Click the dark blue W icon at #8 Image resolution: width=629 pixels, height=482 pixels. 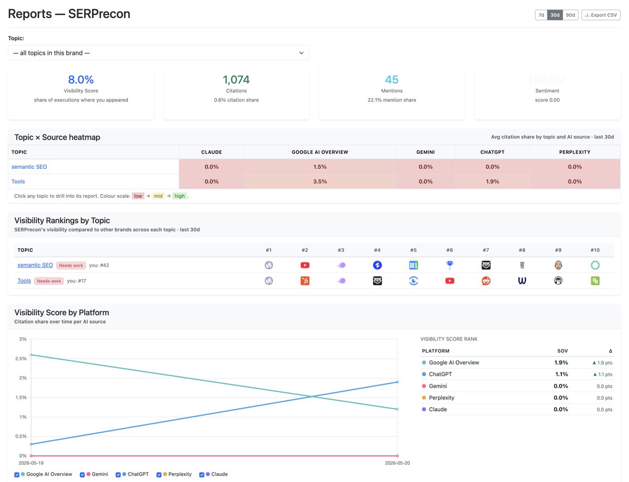pyautogui.click(x=522, y=281)
